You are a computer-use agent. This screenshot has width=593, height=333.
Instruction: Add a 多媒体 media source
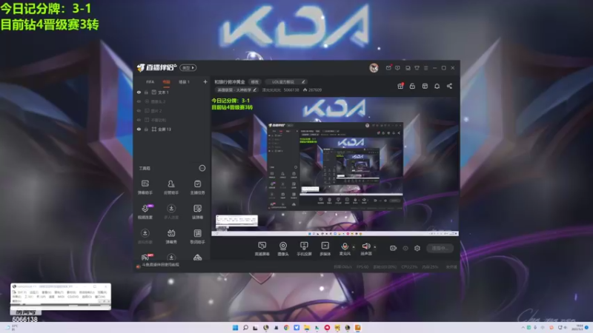(325, 249)
